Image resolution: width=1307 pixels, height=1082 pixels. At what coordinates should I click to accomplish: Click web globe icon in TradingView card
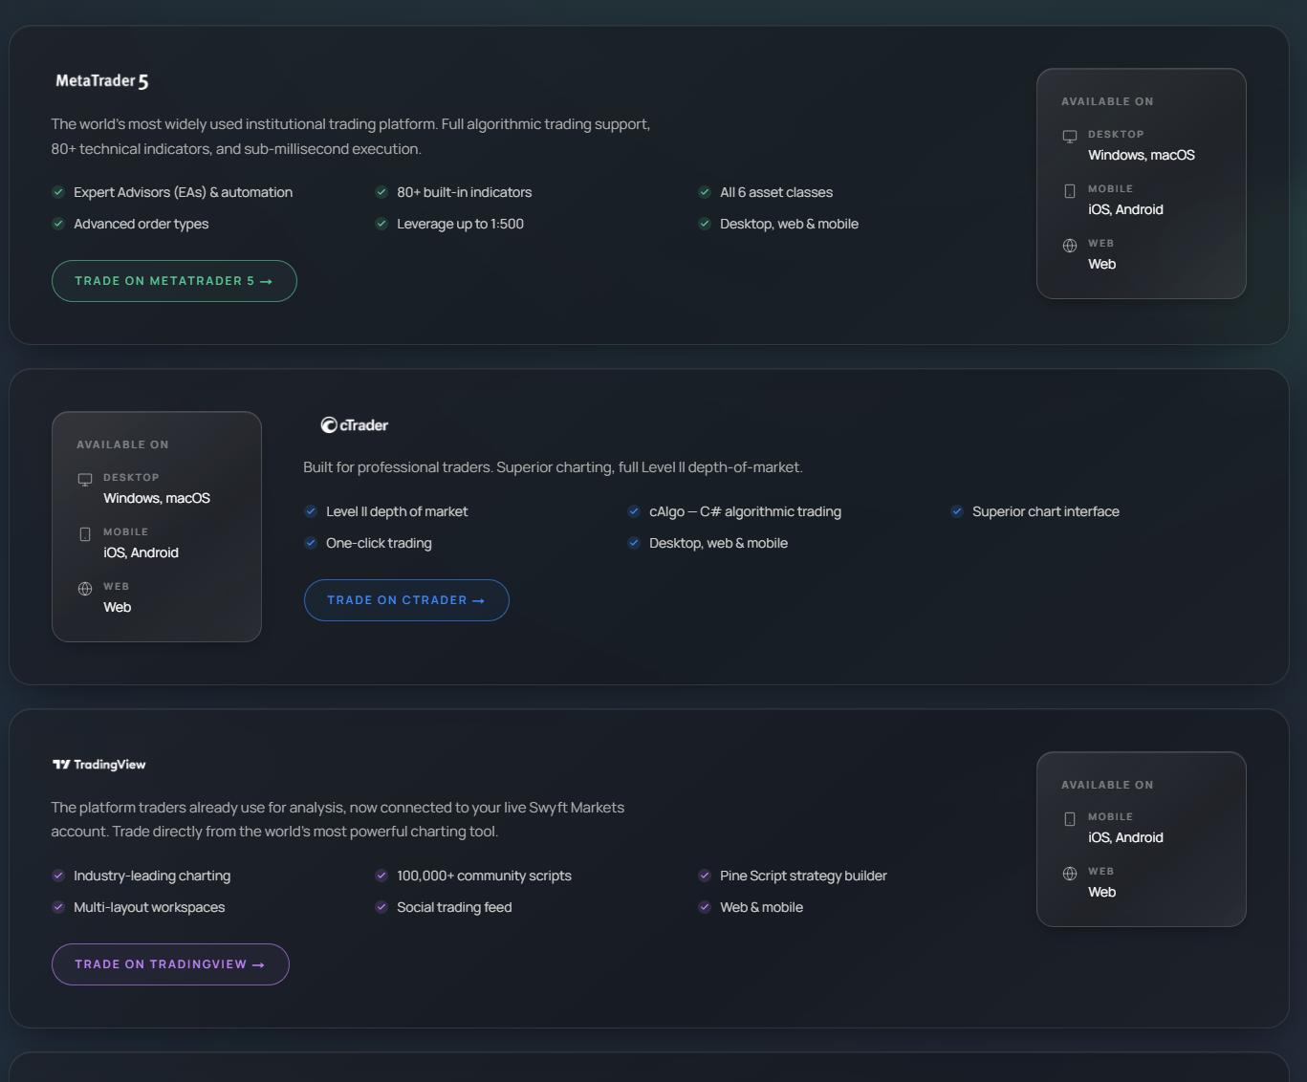coord(1070,874)
